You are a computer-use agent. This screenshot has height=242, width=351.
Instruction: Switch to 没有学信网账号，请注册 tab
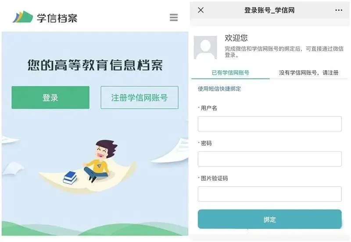coord(308,73)
